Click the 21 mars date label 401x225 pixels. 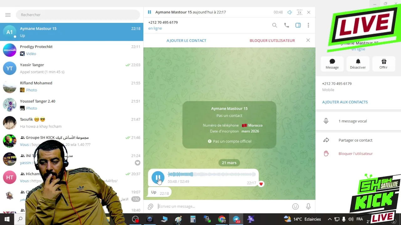pyautogui.click(x=229, y=162)
